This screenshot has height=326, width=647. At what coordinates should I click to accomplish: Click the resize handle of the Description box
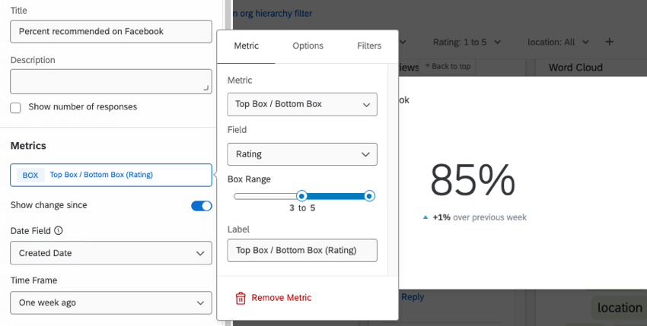[x=206, y=88]
